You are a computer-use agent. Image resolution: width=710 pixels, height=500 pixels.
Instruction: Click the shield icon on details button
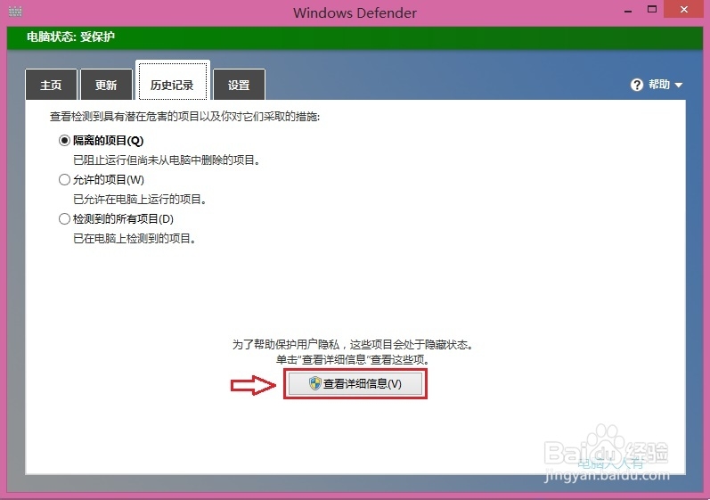(315, 383)
